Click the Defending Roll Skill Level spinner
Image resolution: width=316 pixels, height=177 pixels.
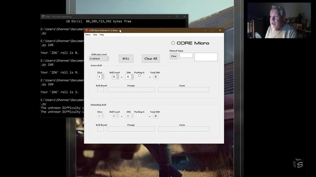115,116
